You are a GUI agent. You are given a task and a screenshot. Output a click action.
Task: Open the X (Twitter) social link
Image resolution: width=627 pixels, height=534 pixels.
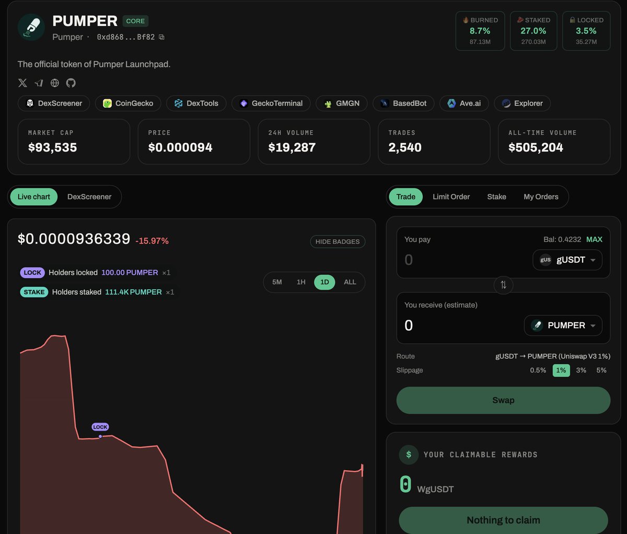coord(22,83)
